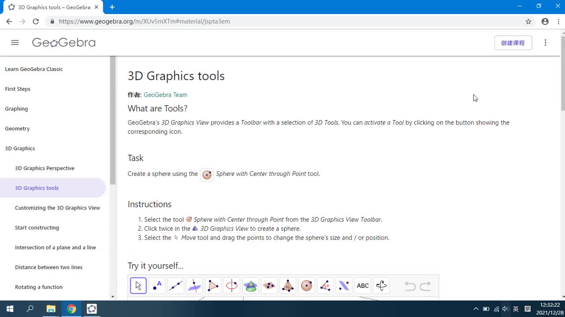This screenshot has height=317, width=565.
Task: Open Distance between two lines page
Action: [49, 267]
